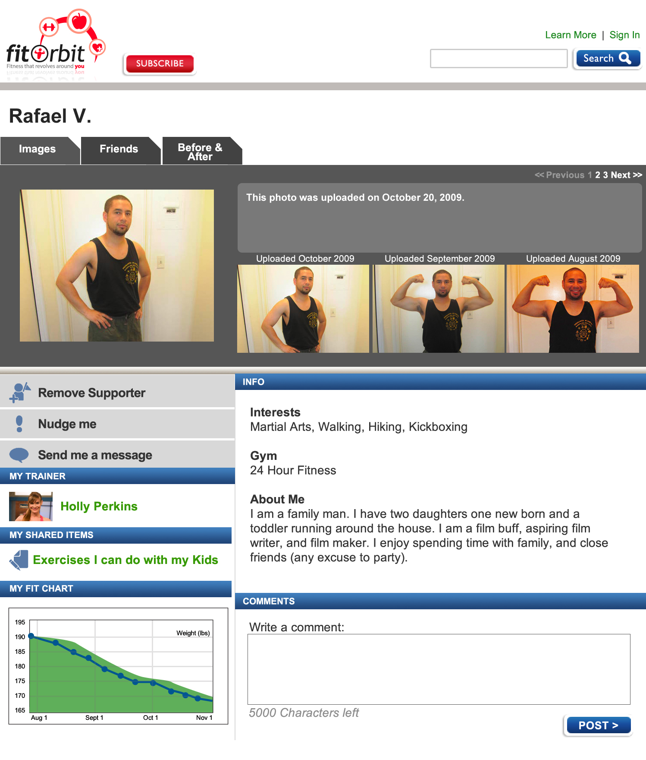Image resolution: width=646 pixels, height=760 pixels.
Task: Select the September 2009 uploaded photo
Action: 439,309
